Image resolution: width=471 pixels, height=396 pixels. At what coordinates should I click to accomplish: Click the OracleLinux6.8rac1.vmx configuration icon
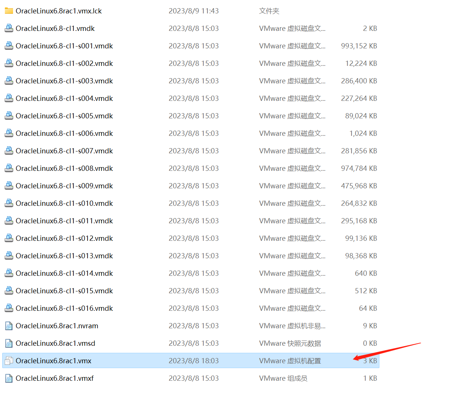(9, 361)
